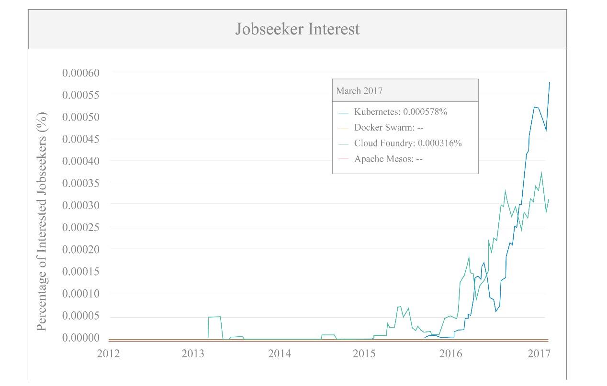The image size is (607, 386).
Task: Click the Docker Swarm orange legend swatch
Action: (343, 129)
